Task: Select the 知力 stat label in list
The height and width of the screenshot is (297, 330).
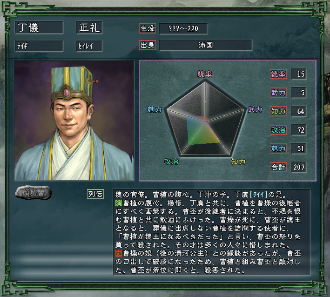Action: [x=278, y=111]
